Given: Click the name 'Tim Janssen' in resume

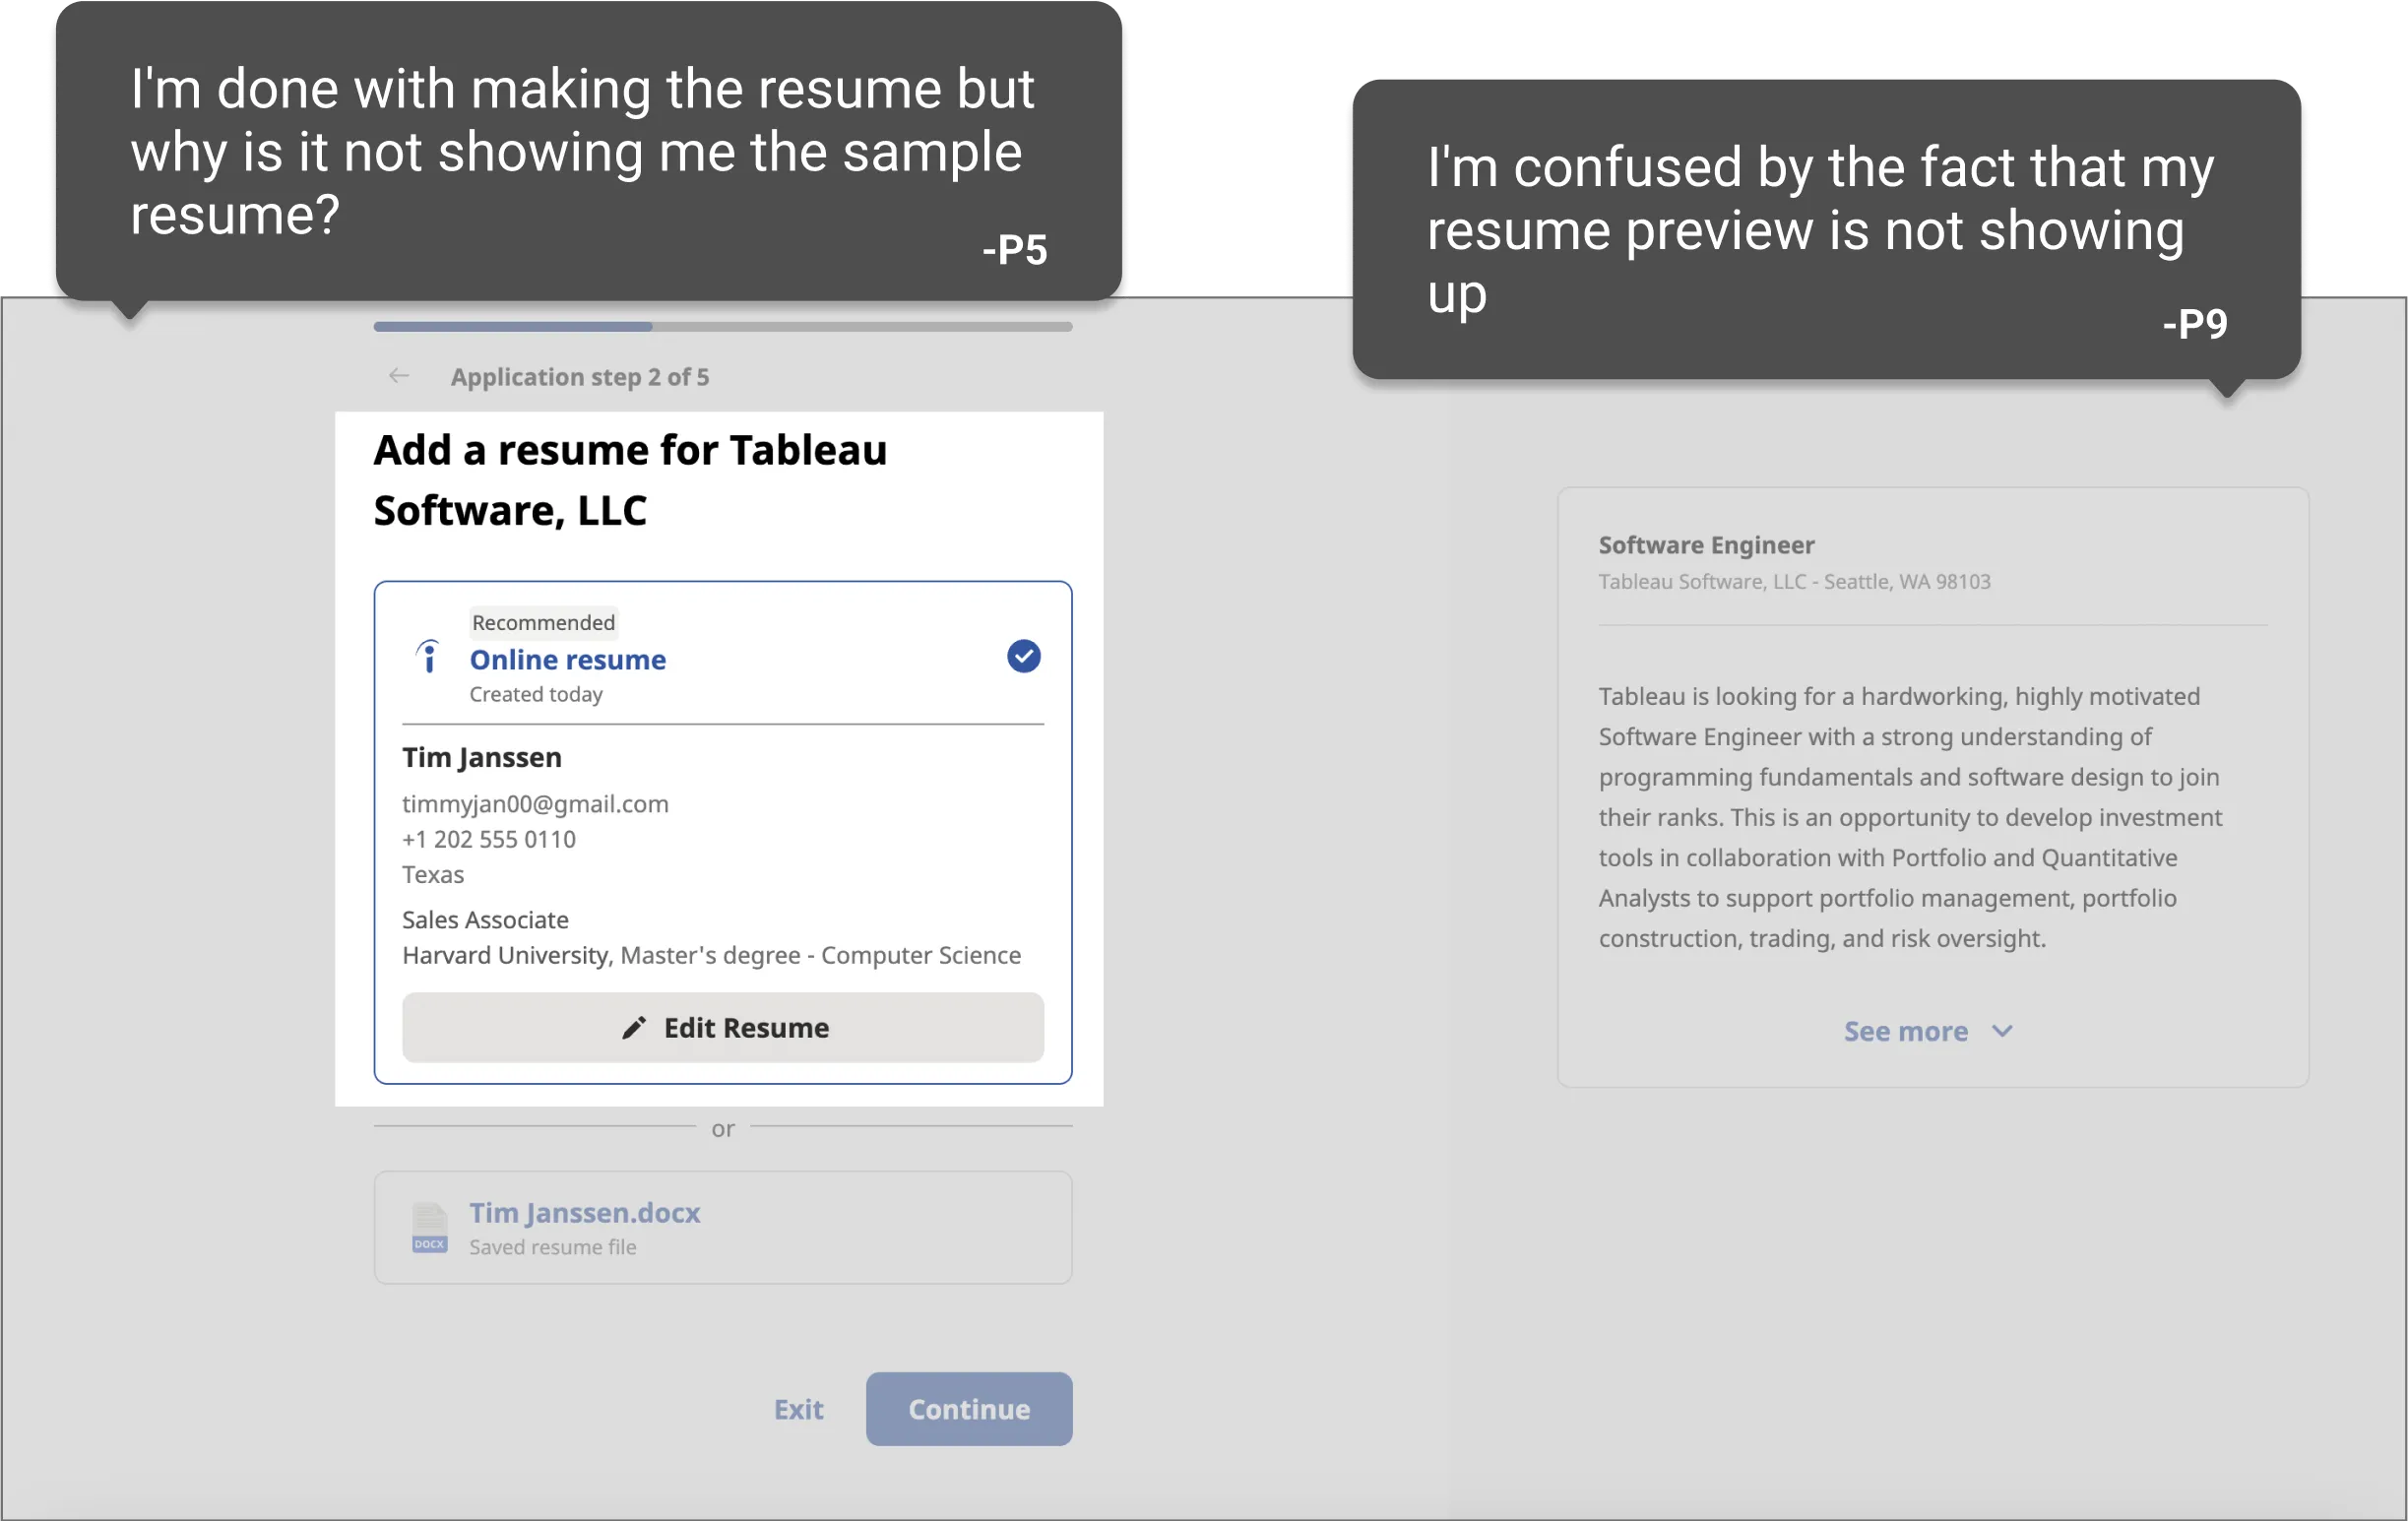Looking at the screenshot, I should [482, 757].
